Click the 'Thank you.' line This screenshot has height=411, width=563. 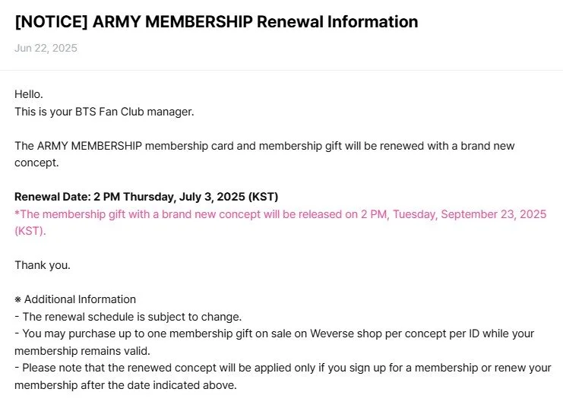click(43, 265)
